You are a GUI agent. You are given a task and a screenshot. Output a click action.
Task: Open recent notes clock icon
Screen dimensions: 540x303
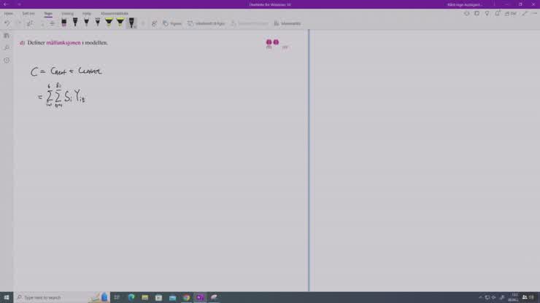point(7,60)
